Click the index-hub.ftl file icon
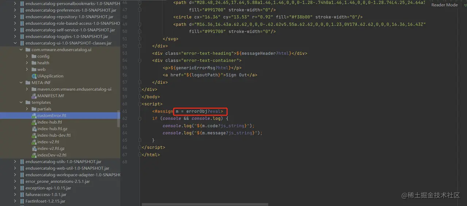 click(34, 122)
